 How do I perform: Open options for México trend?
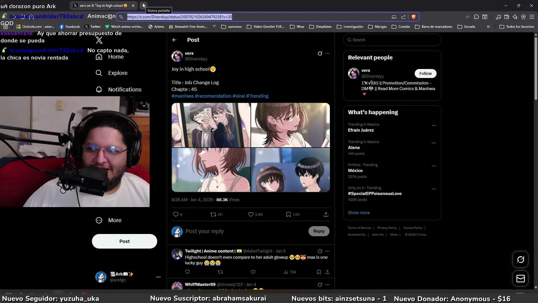click(434, 166)
